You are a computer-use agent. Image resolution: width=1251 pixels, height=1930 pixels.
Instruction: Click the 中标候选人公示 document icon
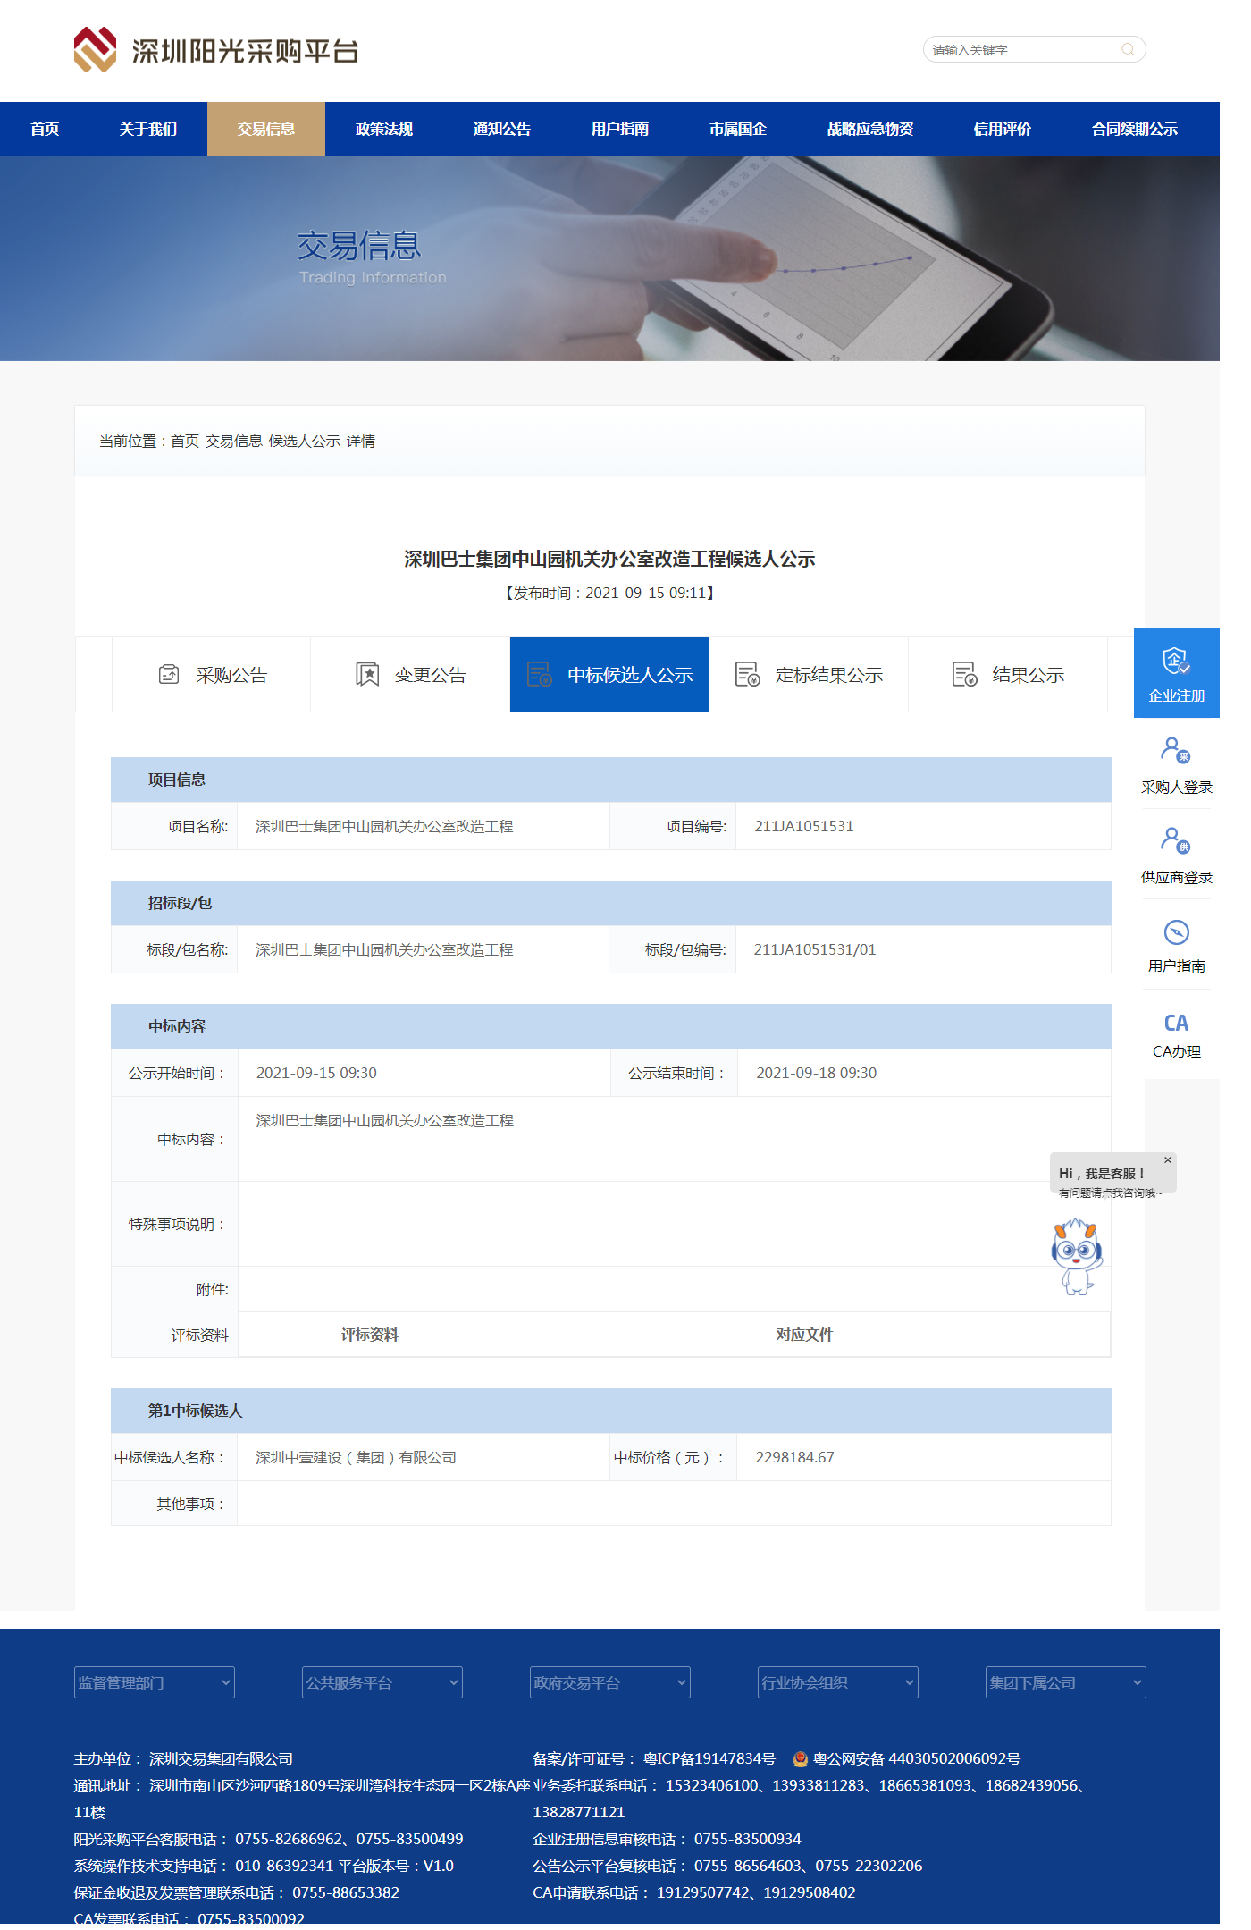pyautogui.click(x=540, y=674)
